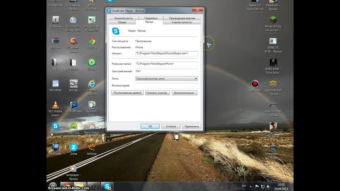The width and height of the screenshot is (340, 191).
Task: Open Windows Explorer taskbar icon
Action: (x=80, y=186)
